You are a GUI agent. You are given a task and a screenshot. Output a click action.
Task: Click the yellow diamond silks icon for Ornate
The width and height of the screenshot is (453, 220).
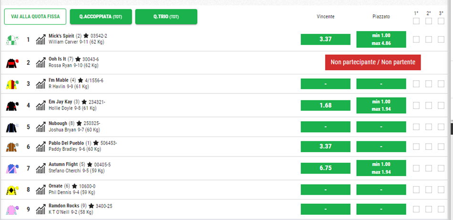point(12,189)
